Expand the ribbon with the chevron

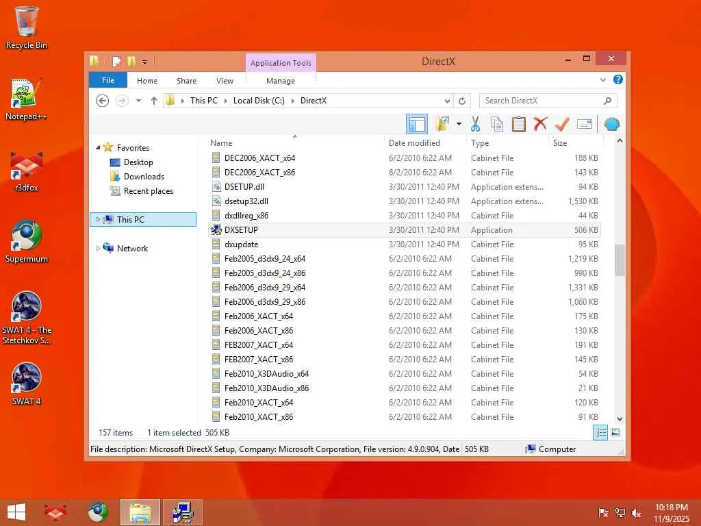(602, 80)
